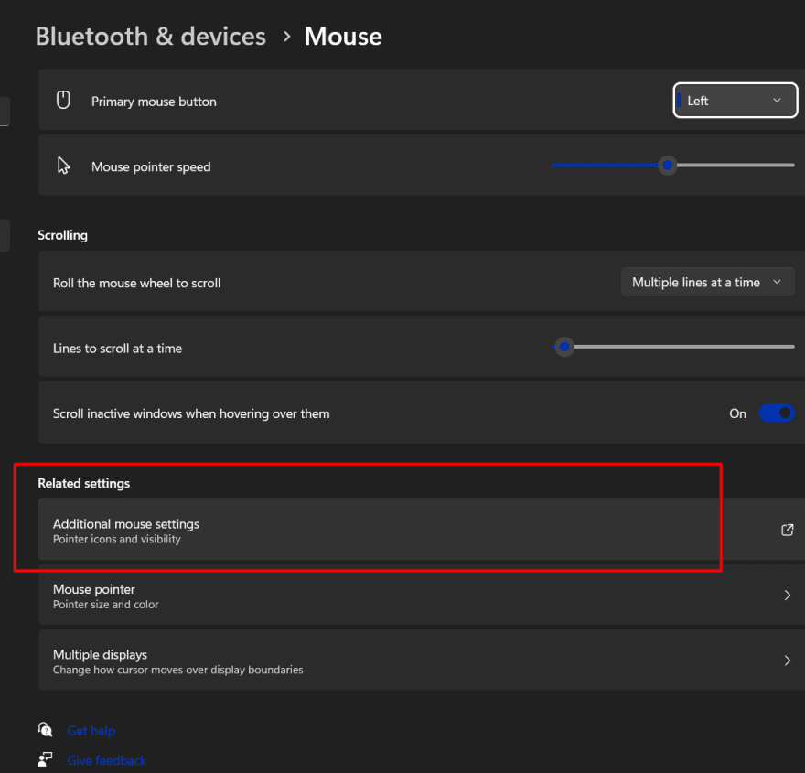
Task: Click the mouse icon beside Primary mouse button
Action: [x=63, y=100]
